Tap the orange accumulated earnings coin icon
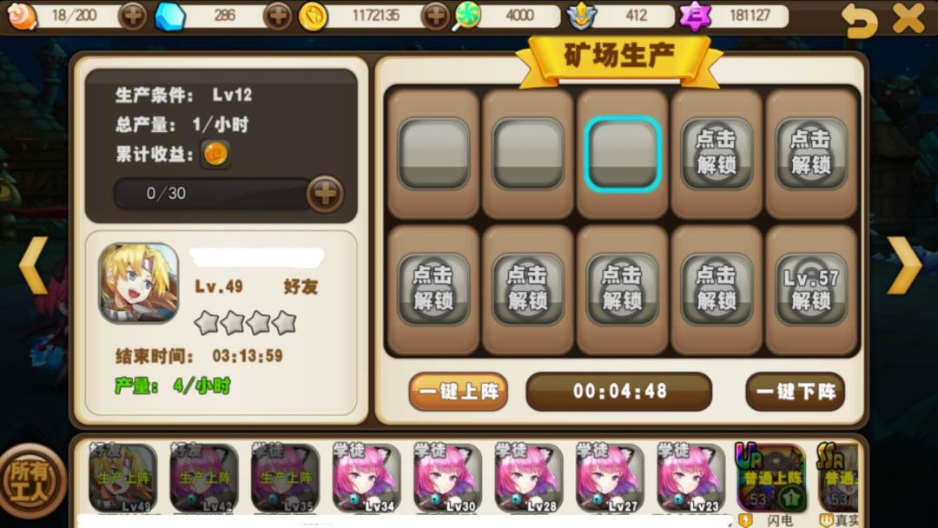 coord(215,155)
